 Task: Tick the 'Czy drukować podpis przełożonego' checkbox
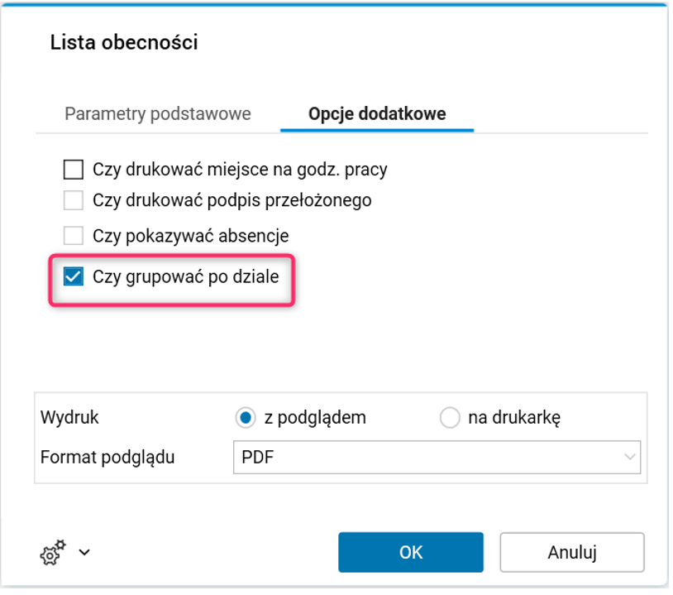click(74, 200)
